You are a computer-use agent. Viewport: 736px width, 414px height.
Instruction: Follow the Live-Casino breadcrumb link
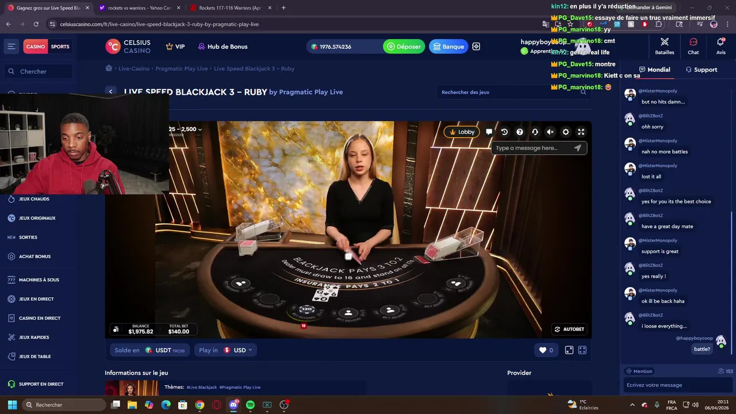pos(134,68)
